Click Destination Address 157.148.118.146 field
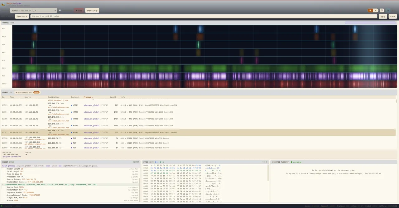The image size is (399, 208). (x=25, y=182)
